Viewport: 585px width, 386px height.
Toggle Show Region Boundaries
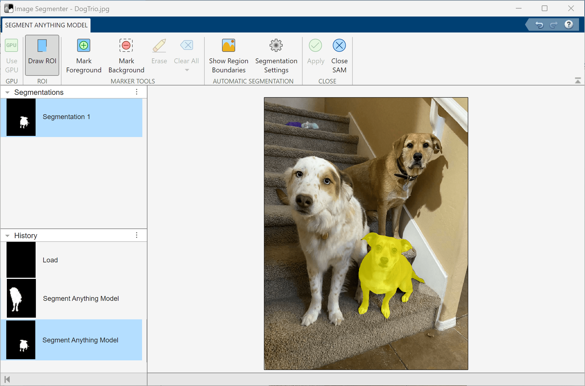229,54
